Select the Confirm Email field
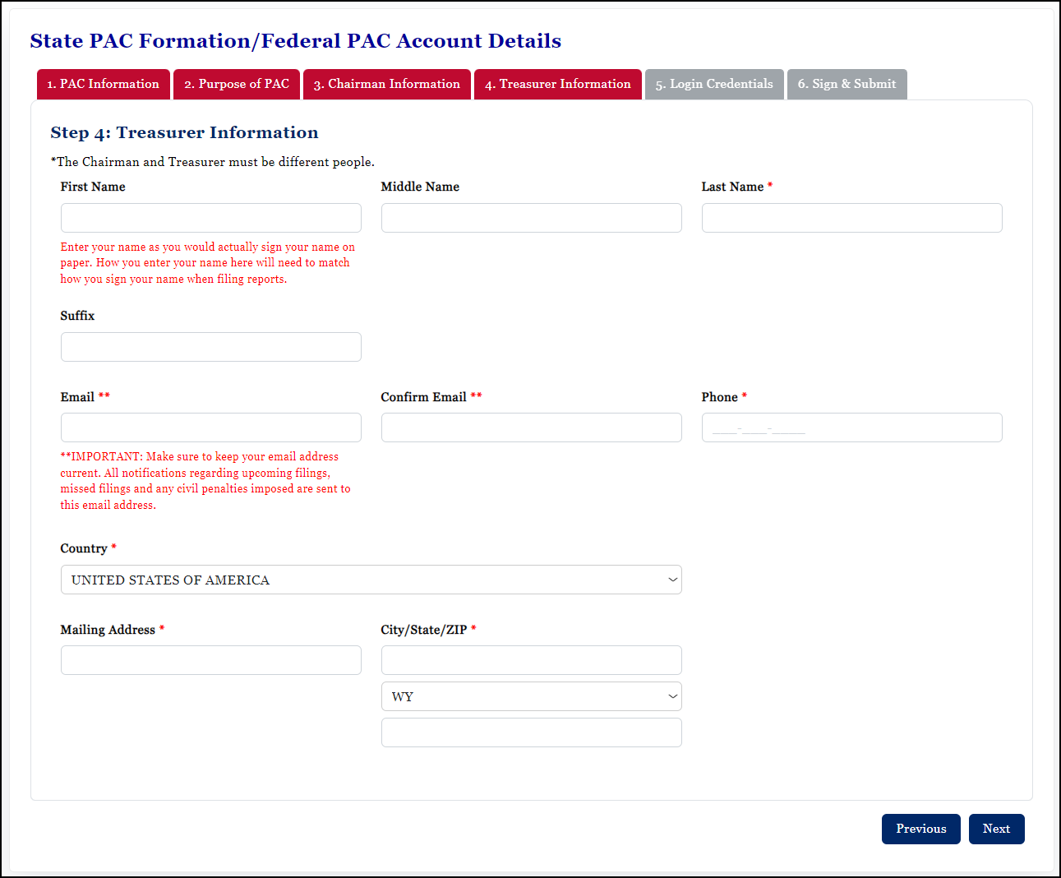 531,427
